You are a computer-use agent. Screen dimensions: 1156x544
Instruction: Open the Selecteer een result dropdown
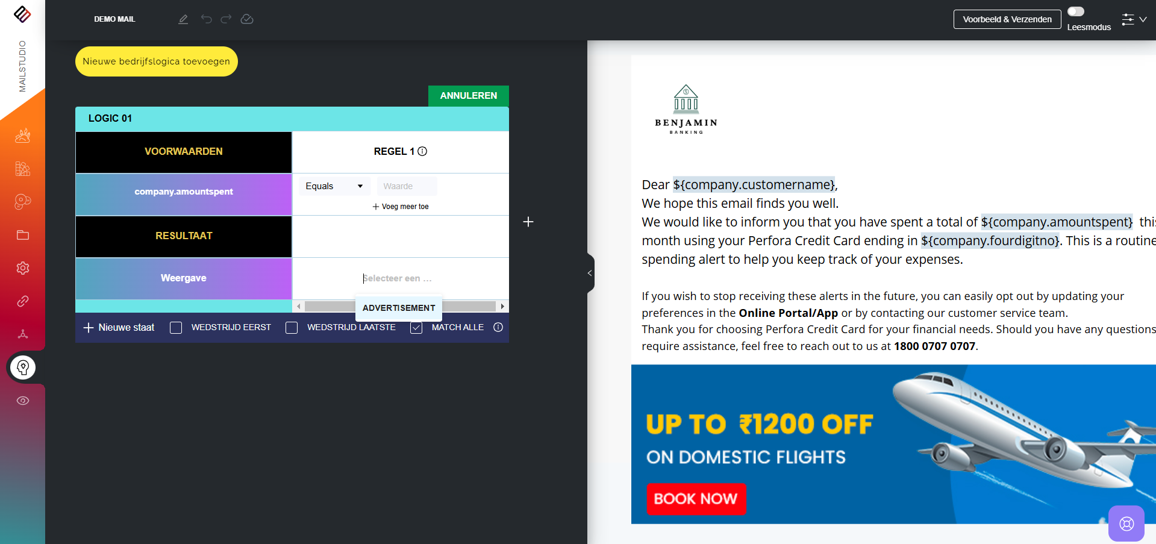click(398, 278)
